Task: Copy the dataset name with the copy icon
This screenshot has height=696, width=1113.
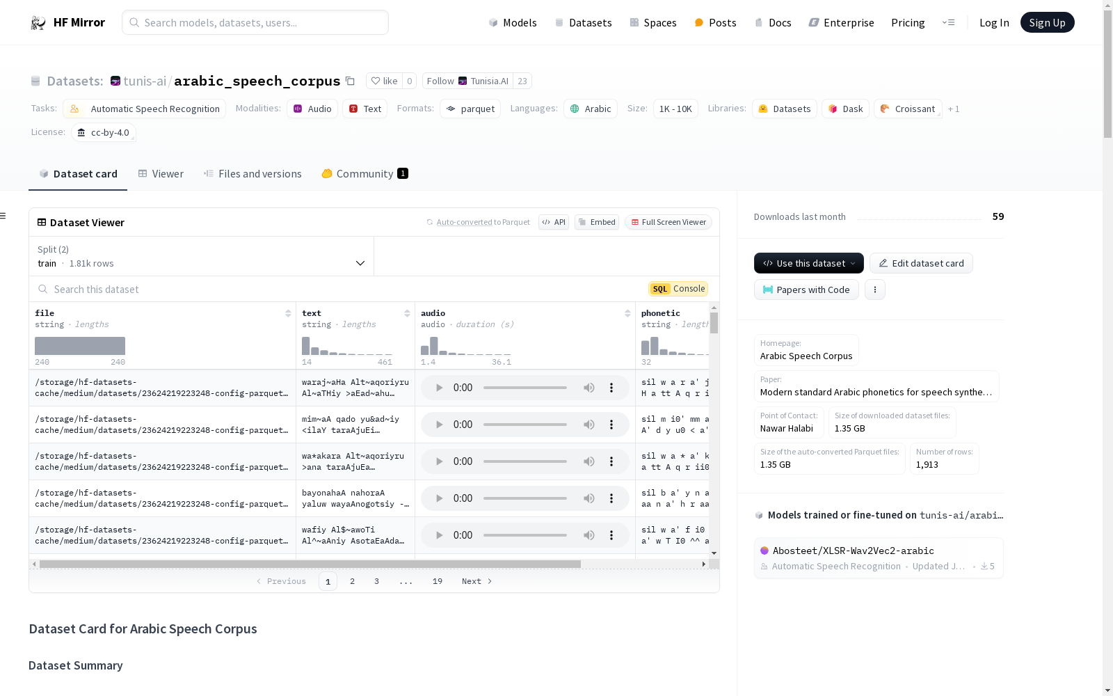Action: click(x=351, y=81)
